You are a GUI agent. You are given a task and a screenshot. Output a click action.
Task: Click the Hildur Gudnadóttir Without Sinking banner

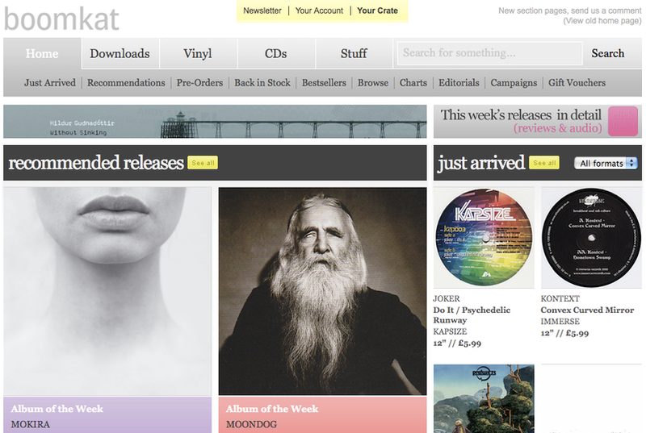pyautogui.click(x=215, y=121)
